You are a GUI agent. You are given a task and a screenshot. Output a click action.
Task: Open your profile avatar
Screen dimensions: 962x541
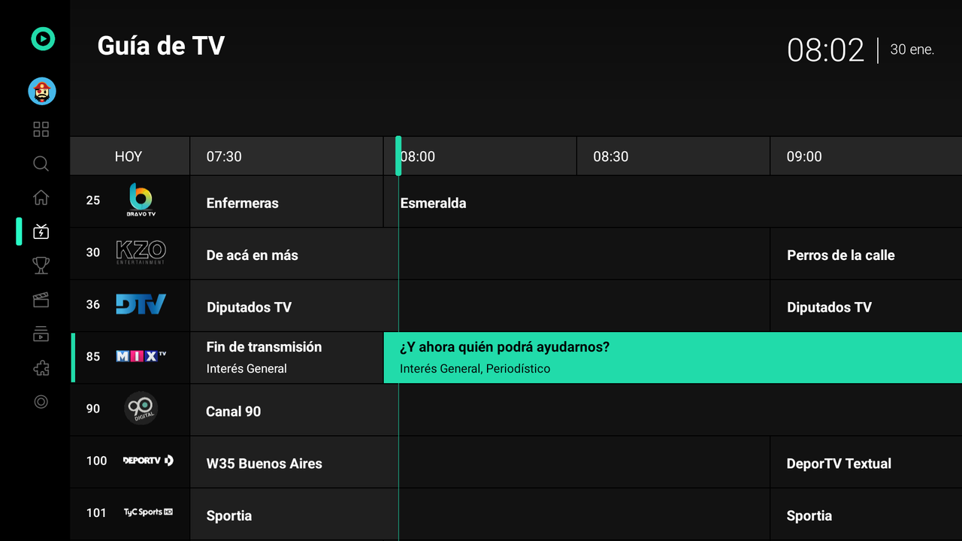pos(42,91)
